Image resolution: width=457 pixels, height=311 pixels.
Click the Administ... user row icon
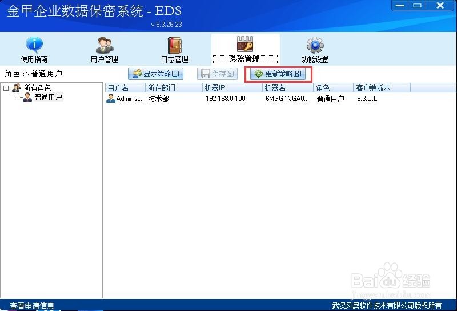point(111,98)
